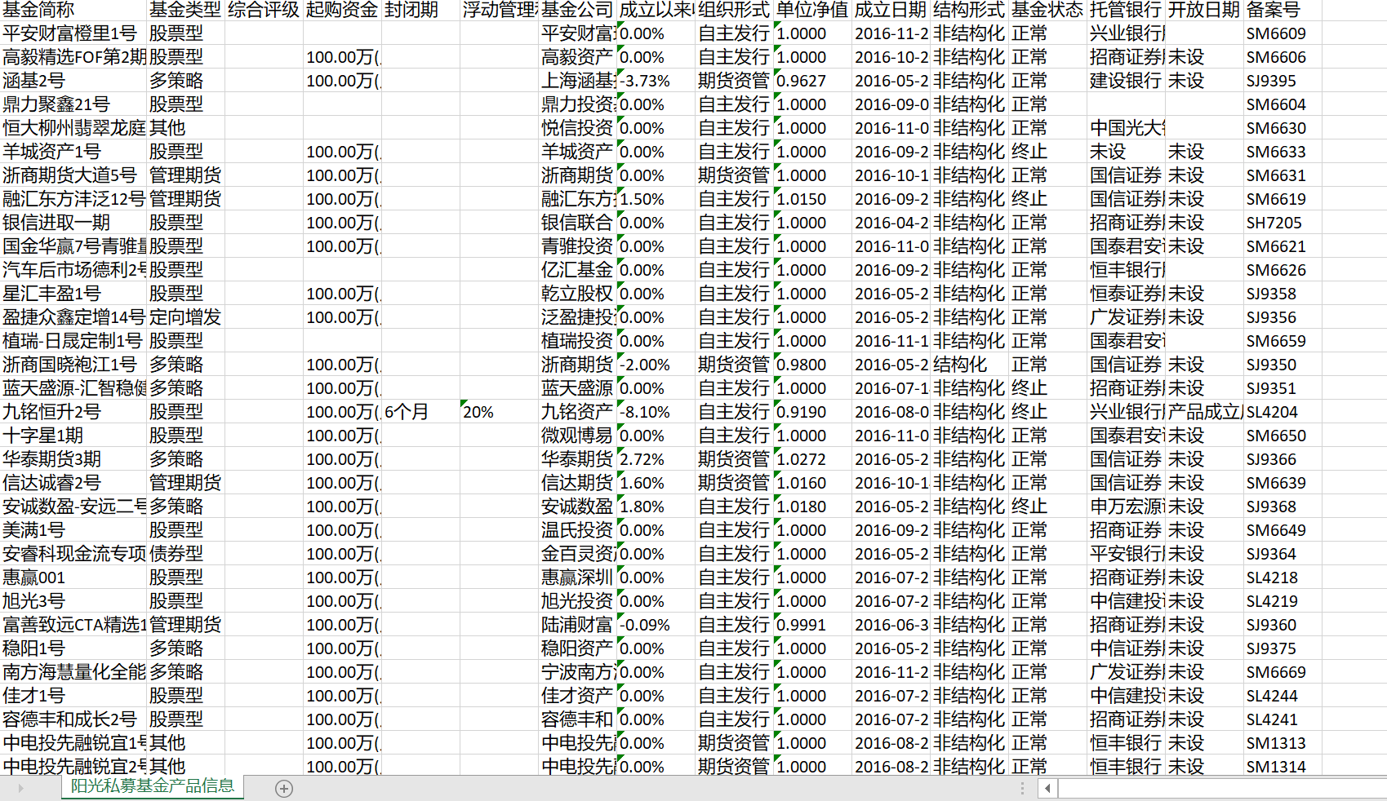Select the 单位净值 header cell
This screenshot has height=801, width=1387.
click(x=812, y=10)
